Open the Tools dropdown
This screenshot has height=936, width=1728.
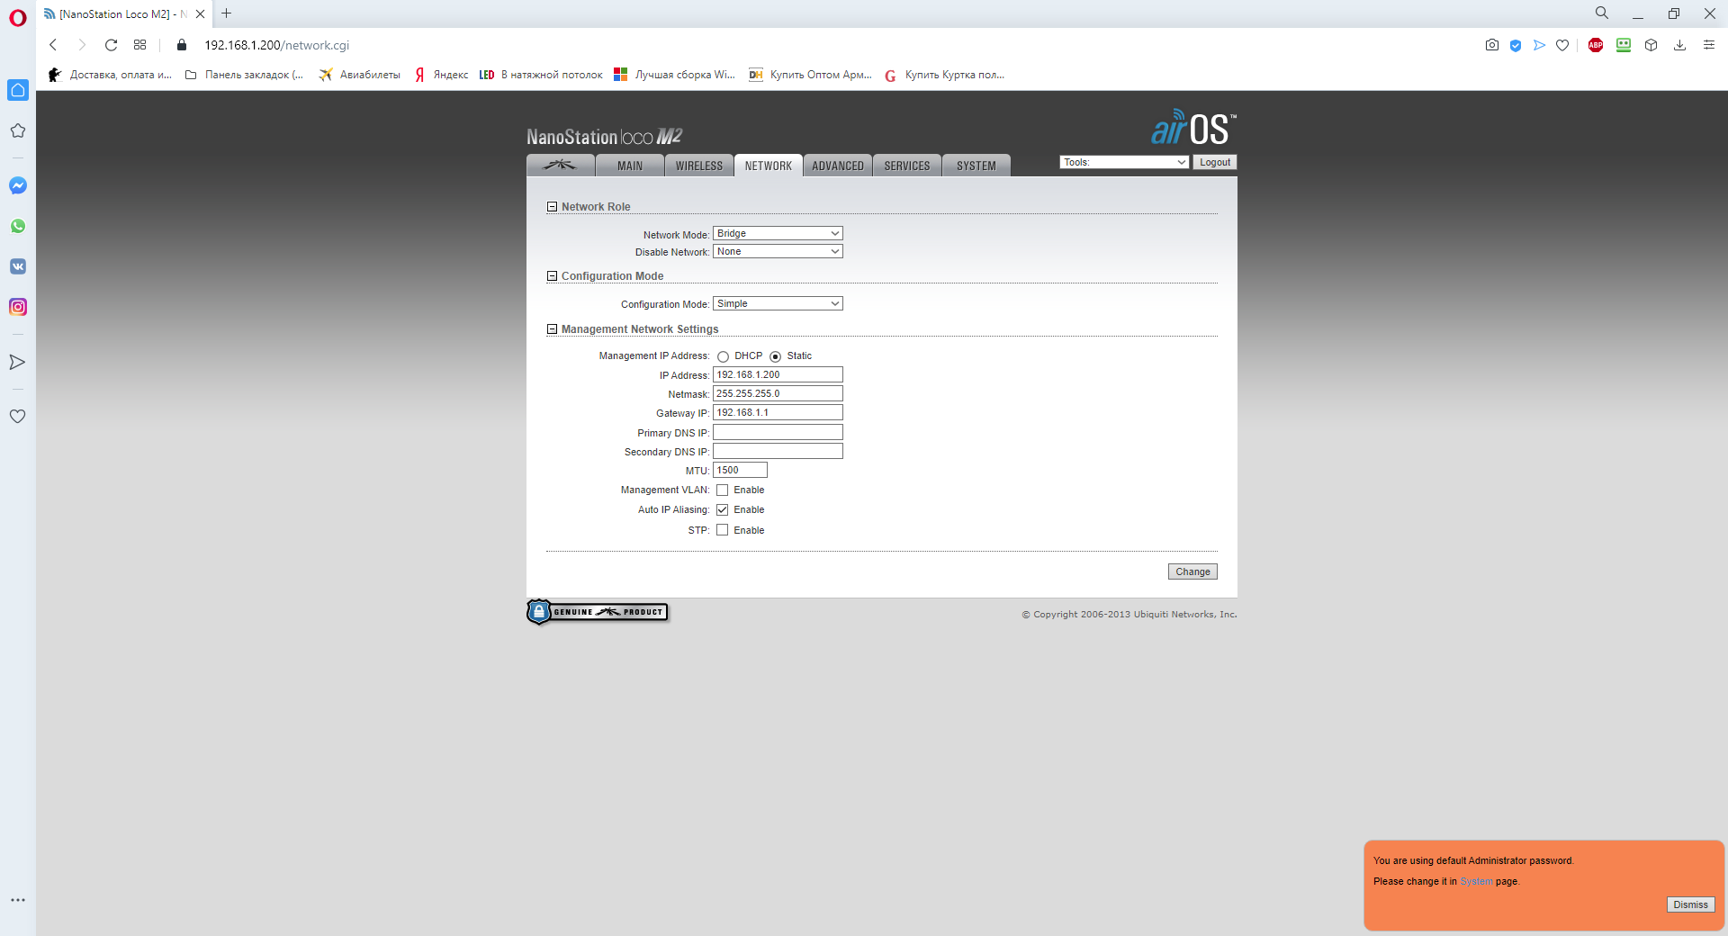pos(1124,162)
